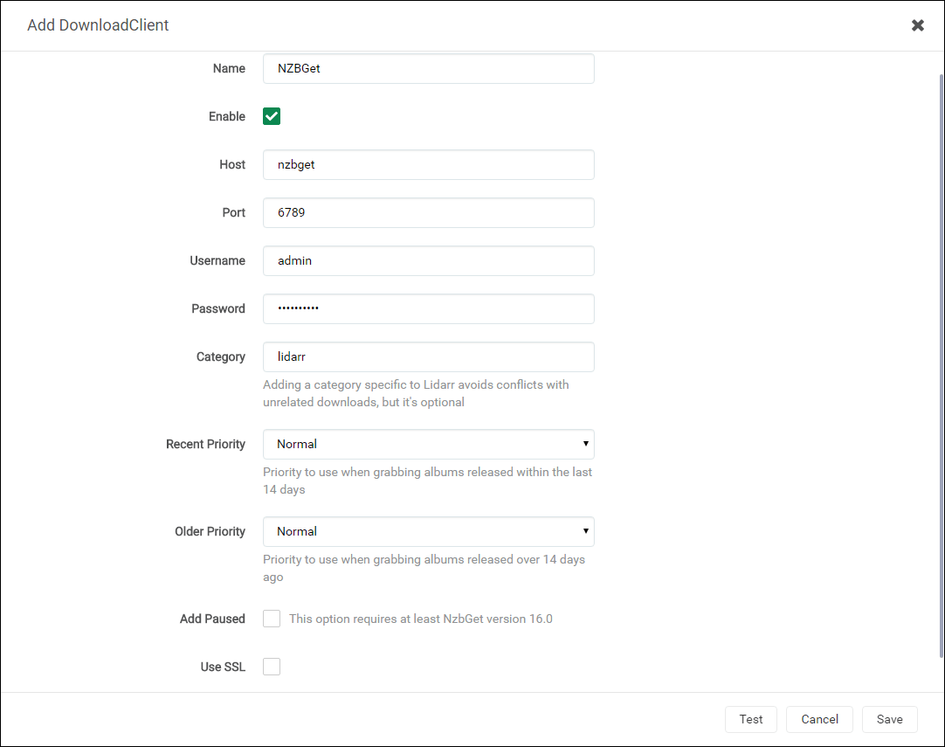Click the Add DownloadClient title
945x747 pixels.
coord(98,25)
